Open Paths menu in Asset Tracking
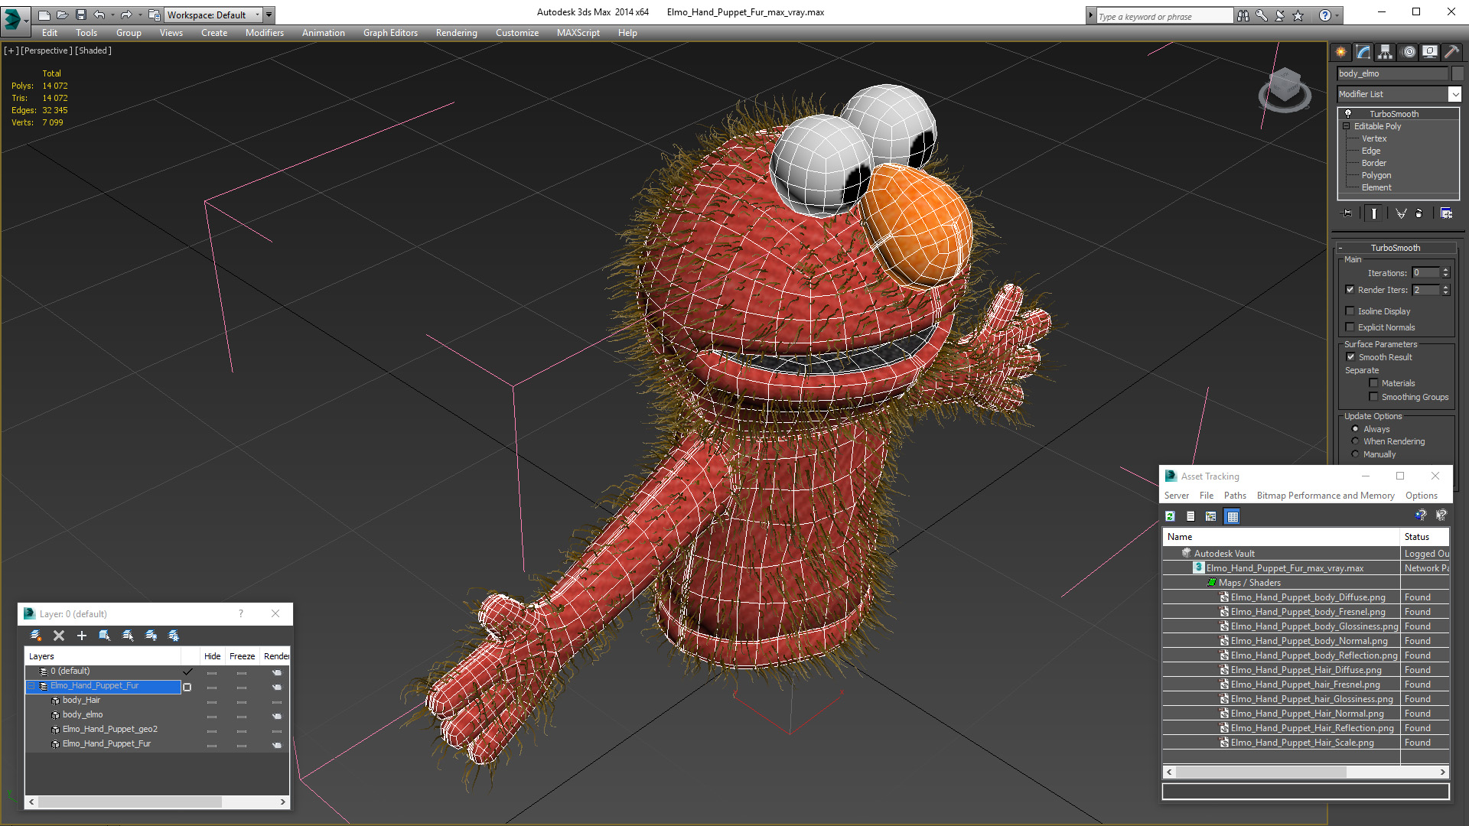This screenshot has width=1469, height=826. pyautogui.click(x=1235, y=496)
